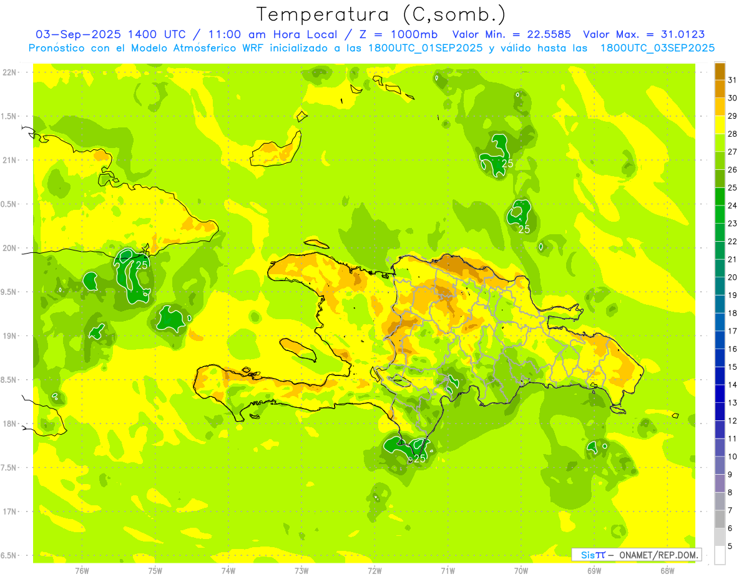Click the "31" label on the color bar
Image resolution: width=749 pixels, height=579 pixels.
(733, 80)
